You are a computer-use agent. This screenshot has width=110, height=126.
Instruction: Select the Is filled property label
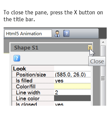[24, 81]
